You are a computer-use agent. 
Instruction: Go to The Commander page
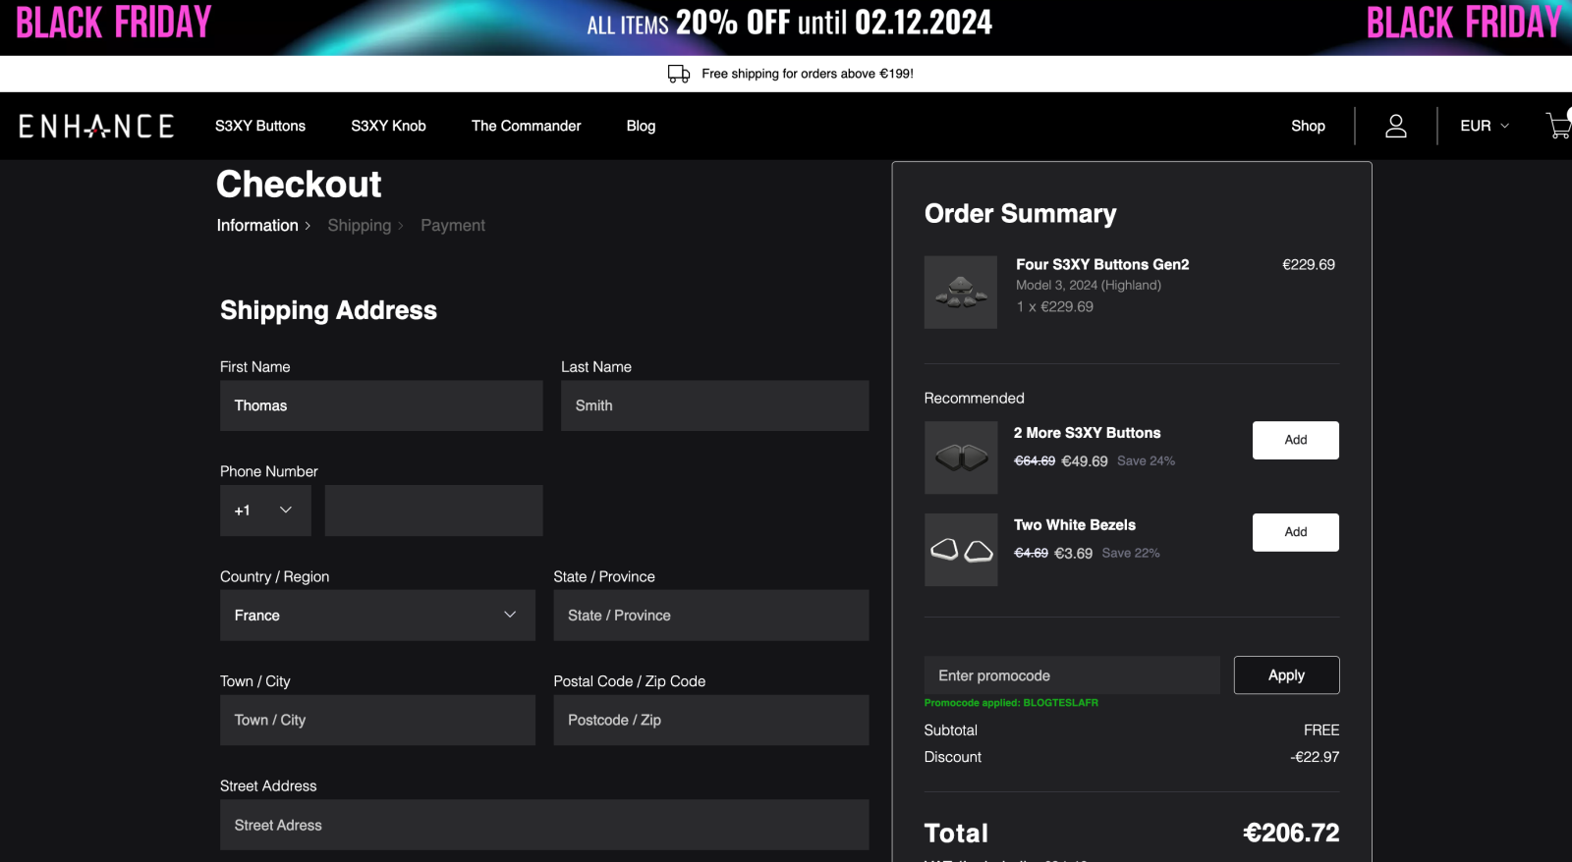tap(526, 126)
